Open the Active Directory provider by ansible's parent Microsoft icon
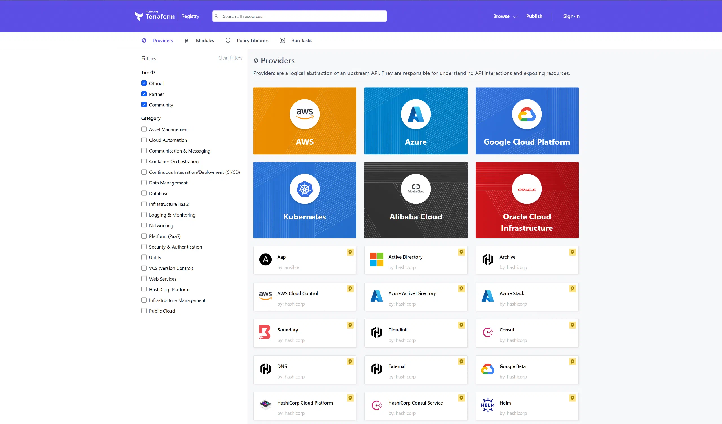This screenshot has height=424, width=722. [376, 260]
